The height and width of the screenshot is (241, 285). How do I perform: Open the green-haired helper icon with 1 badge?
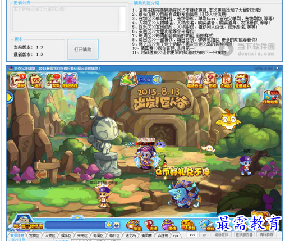pyautogui.click(x=53, y=81)
